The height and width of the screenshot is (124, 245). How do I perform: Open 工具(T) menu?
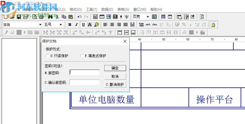(x=91, y=10)
